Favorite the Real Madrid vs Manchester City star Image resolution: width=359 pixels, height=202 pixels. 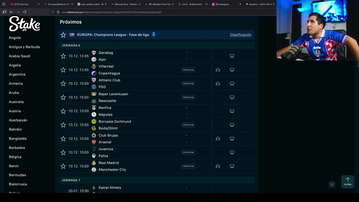[x=63, y=166]
